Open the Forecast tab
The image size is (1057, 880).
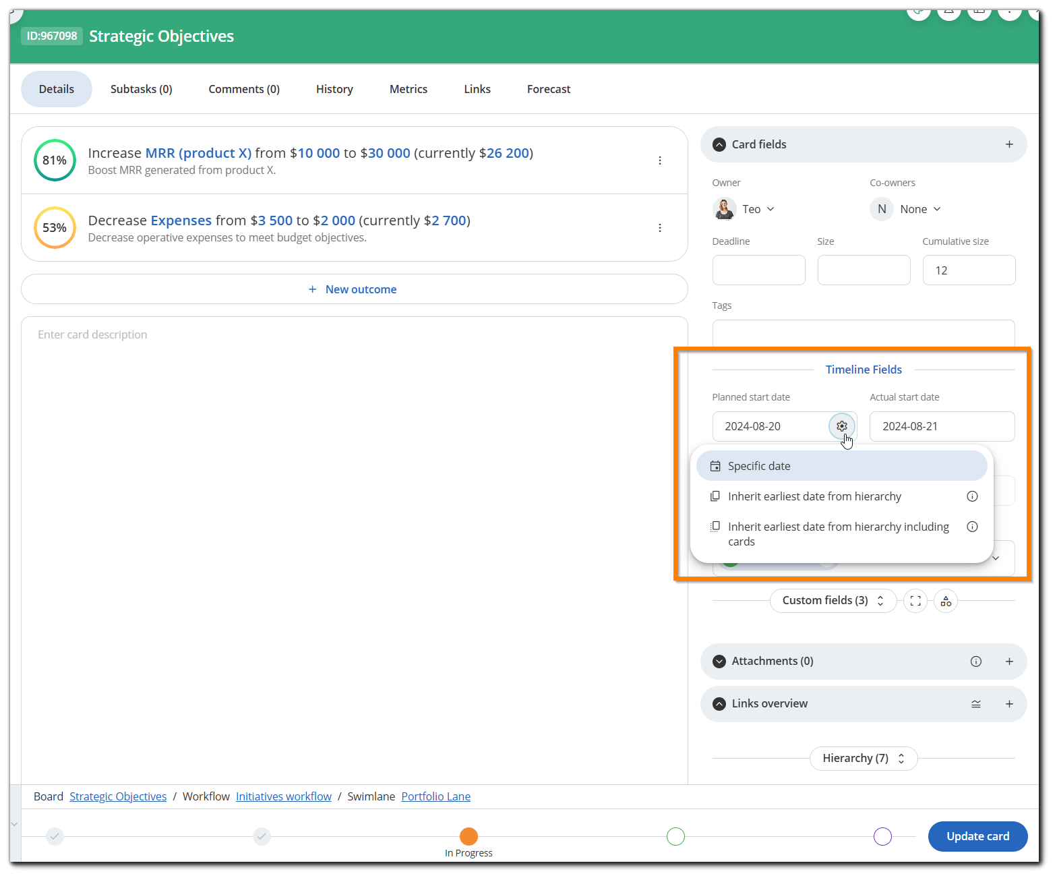(x=549, y=89)
